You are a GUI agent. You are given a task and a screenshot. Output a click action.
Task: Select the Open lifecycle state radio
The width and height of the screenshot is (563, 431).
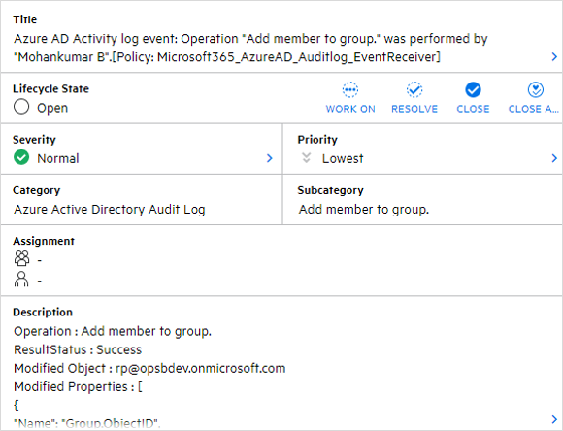pos(21,107)
